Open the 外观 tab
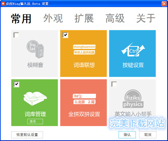Image resolution: width=168 pixels, height=141 pixels. pyautogui.click(x=53, y=18)
